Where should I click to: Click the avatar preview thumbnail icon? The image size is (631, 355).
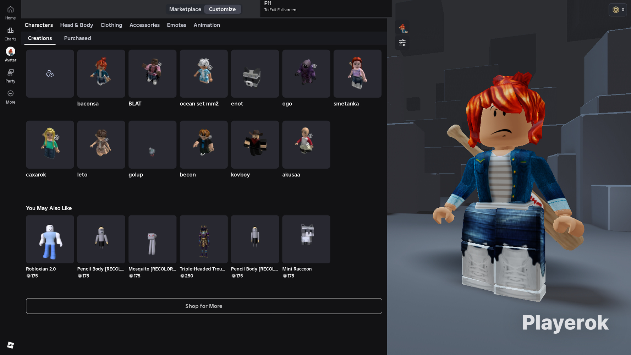(402, 27)
